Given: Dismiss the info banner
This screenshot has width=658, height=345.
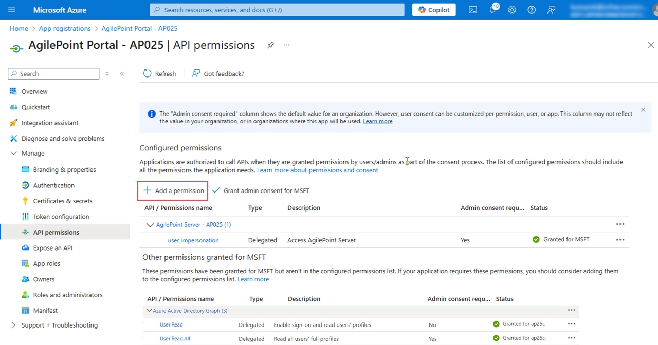Looking at the screenshot, I should click(643, 110).
